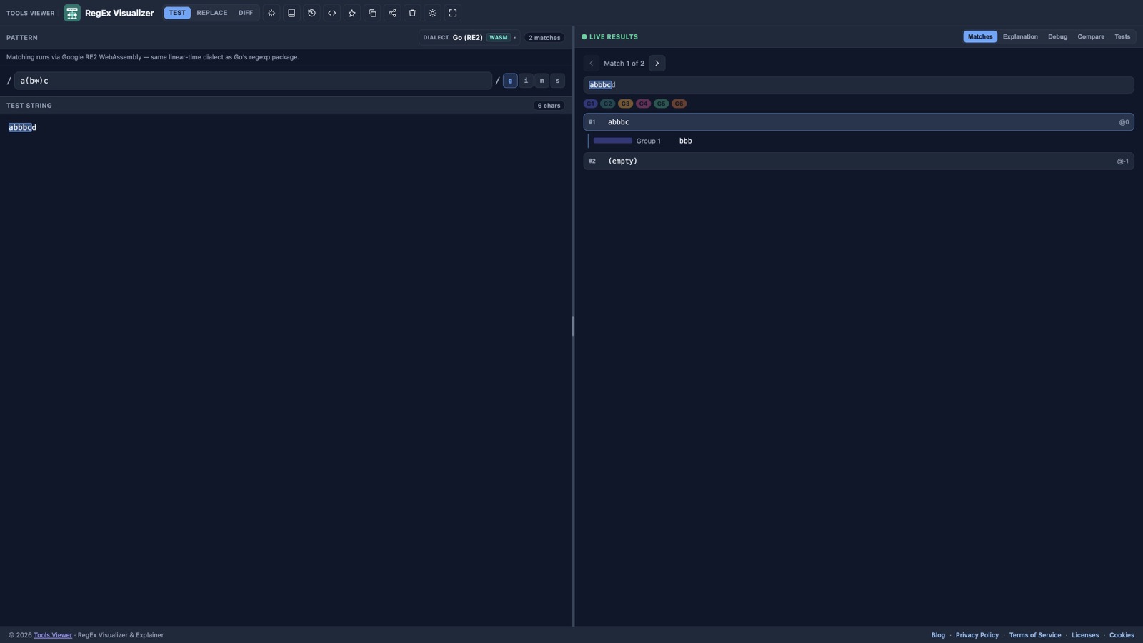
Task: Click the Match 1 of 2 counter
Action: point(624,64)
